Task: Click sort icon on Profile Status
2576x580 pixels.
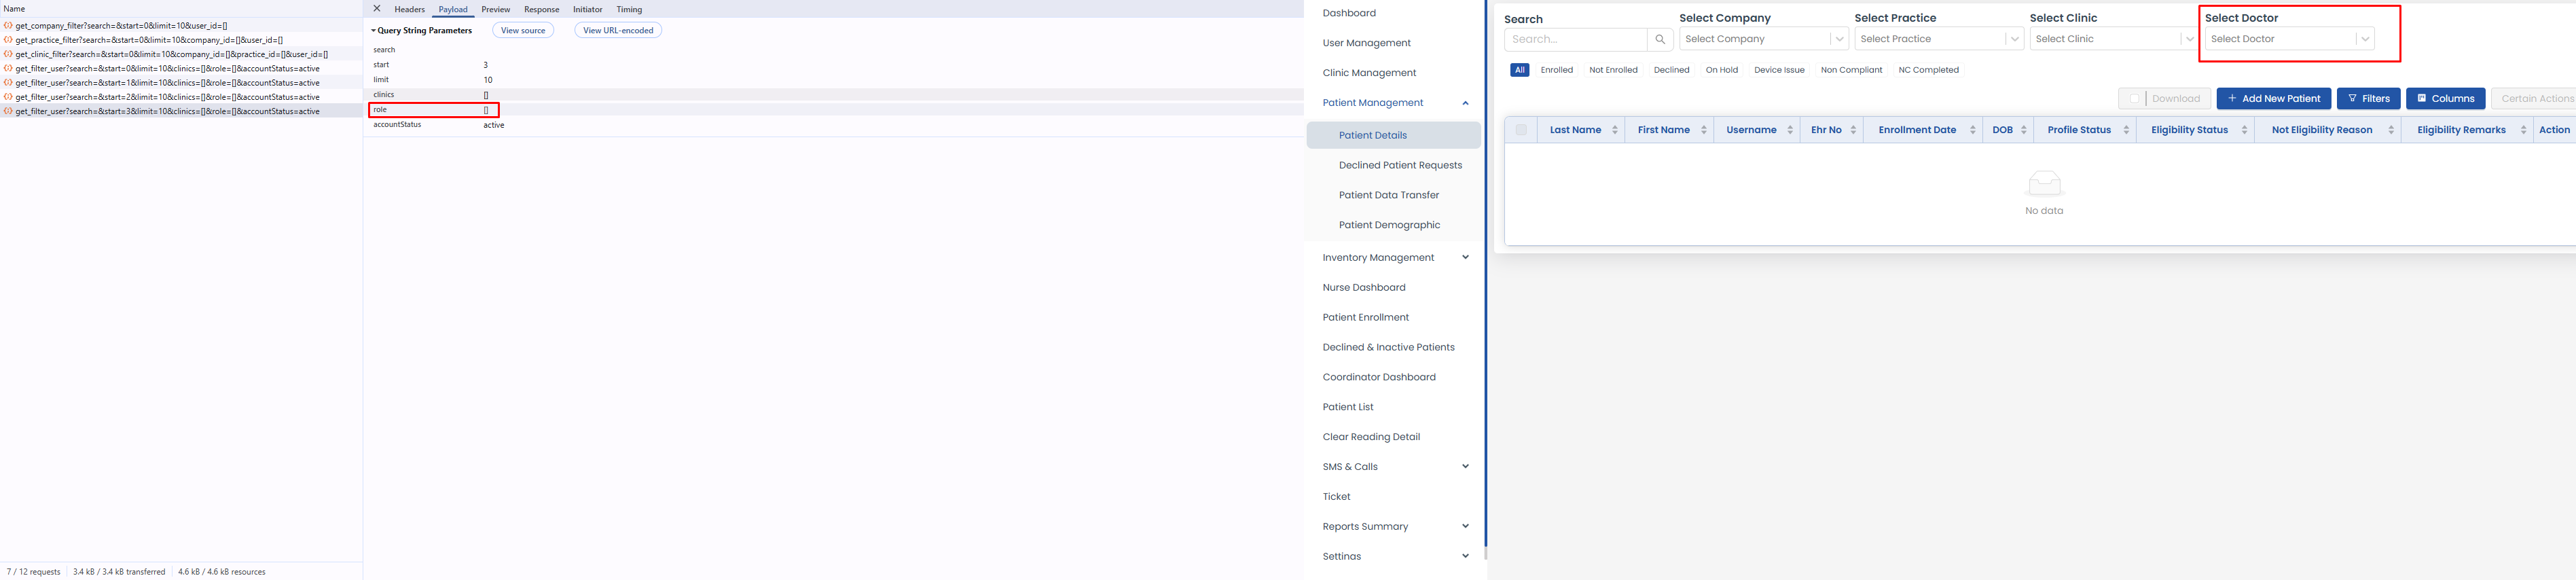Action: [2126, 130]
